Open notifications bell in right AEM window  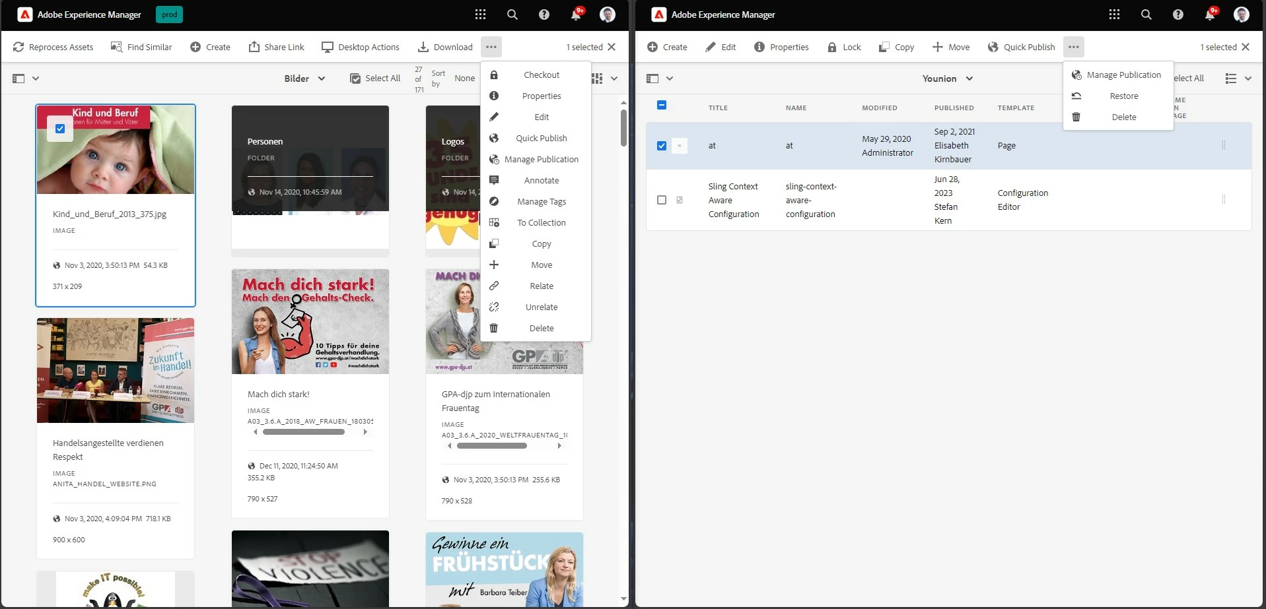(1210, 15)
